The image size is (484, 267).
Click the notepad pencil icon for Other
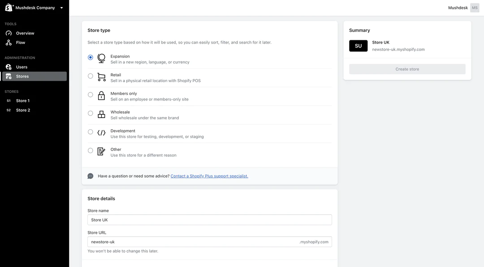101,151
